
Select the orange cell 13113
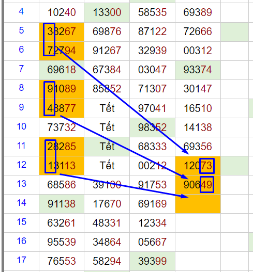click(x=62, y=166)
